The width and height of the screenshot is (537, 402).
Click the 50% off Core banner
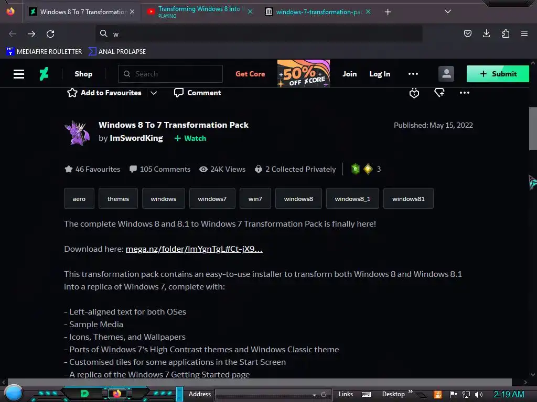304,73
